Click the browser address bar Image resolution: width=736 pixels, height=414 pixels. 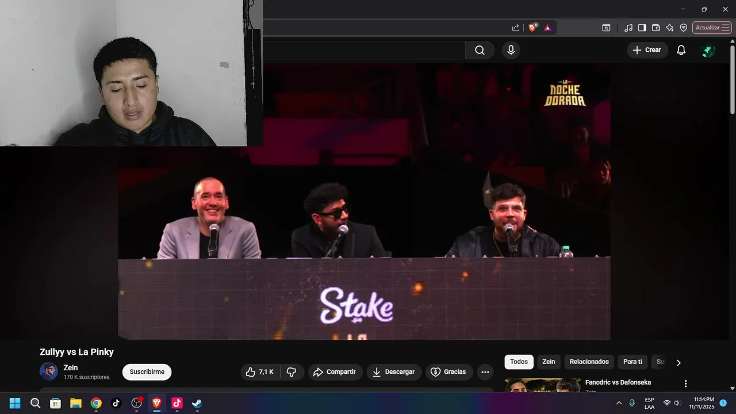(x=385, y=28)
